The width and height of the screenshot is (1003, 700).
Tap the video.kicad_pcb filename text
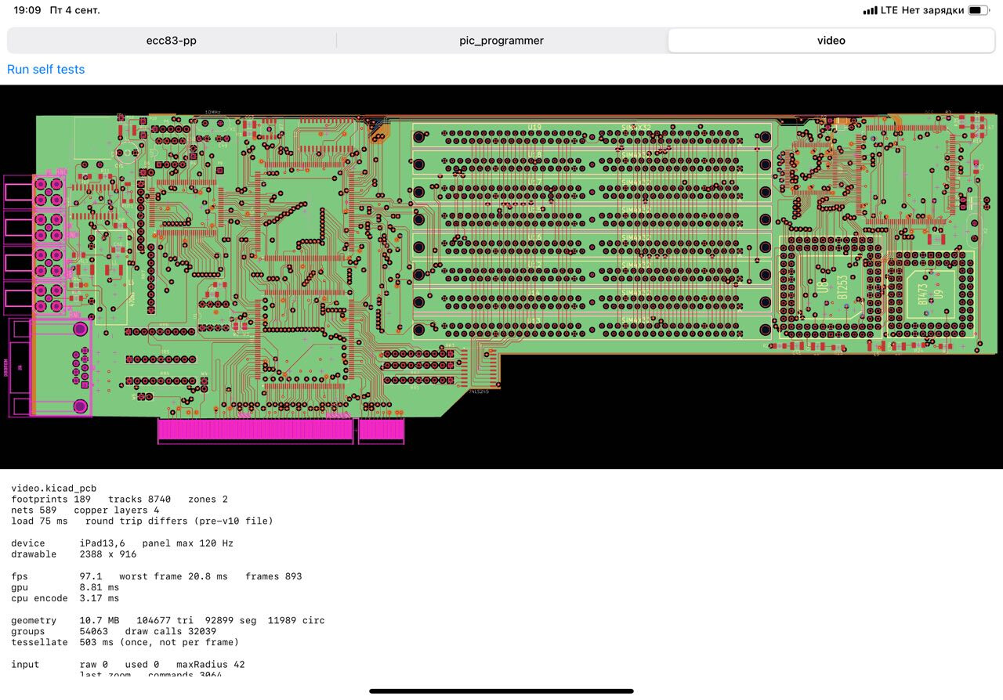pos(54,488)
